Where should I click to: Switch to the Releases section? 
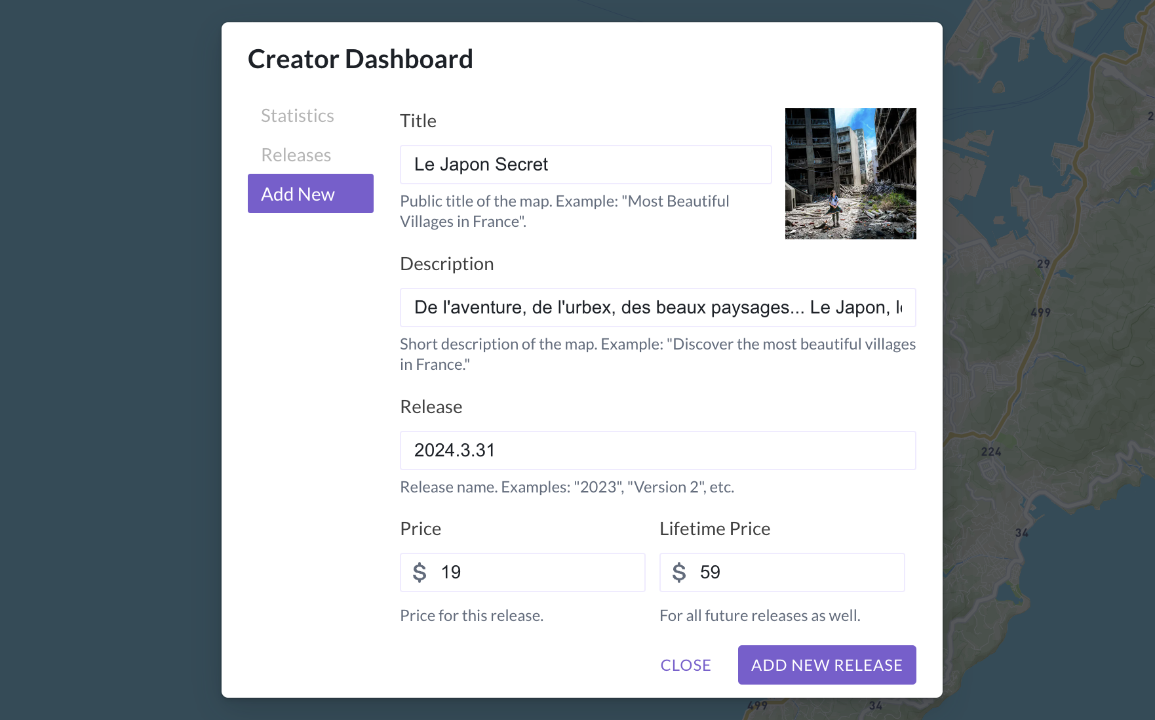(x=296, y=155)
